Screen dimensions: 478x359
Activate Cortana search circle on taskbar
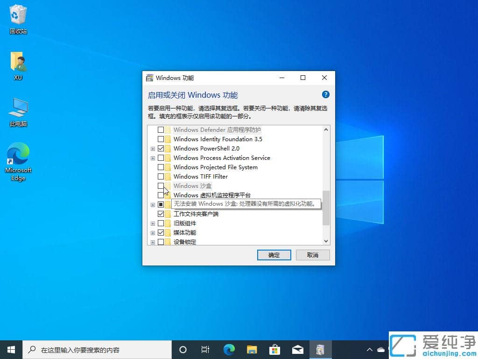coord(183,349)
